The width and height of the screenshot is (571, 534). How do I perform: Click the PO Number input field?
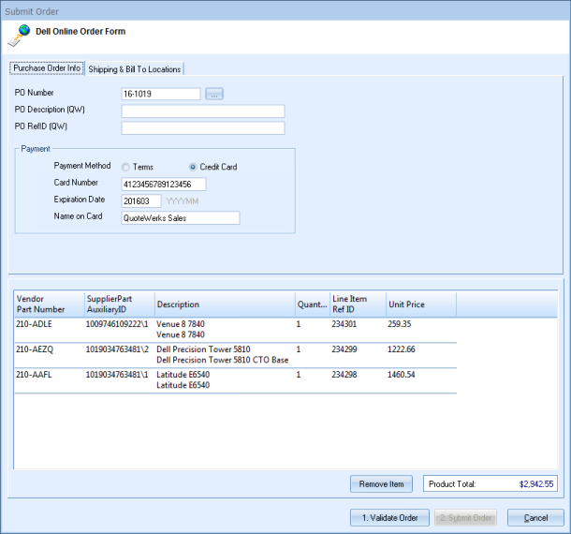(161, 94)
